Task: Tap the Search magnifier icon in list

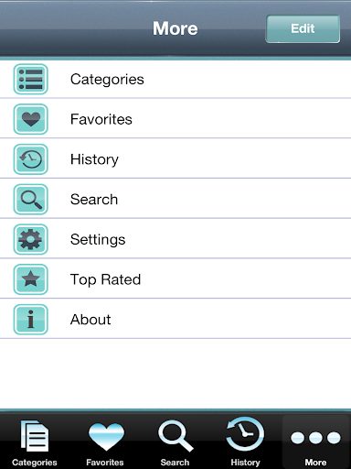Action: (x=31, y=199)
